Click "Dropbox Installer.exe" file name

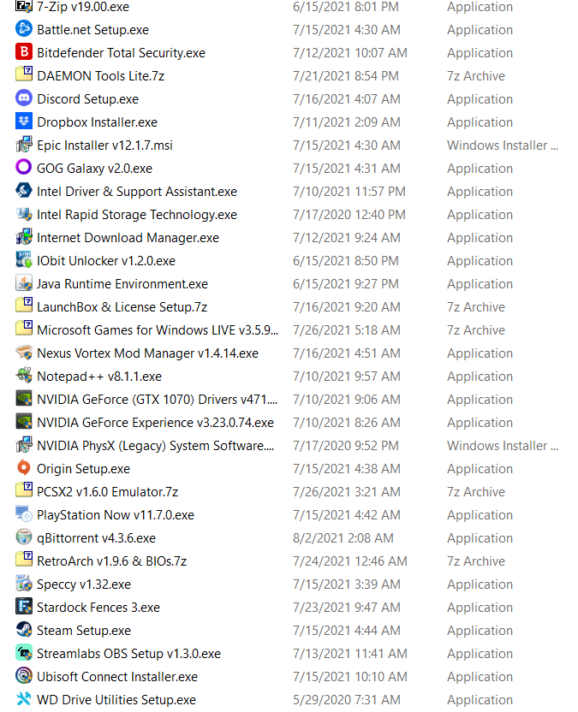[98, 122]
